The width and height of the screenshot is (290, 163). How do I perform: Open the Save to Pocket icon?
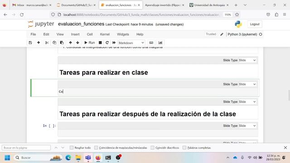(268, 14)
